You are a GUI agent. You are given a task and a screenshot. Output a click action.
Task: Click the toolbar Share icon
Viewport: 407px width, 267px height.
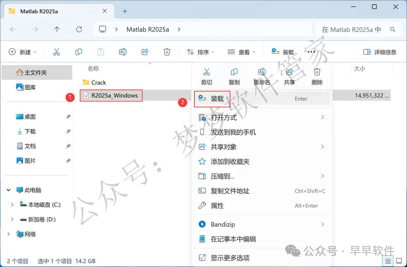145,52
